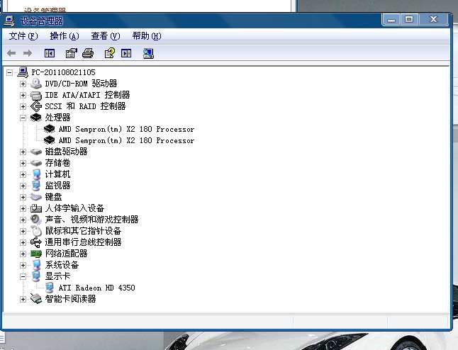The image size is (458, 350).
Task: Click the Back arrow toolbar icon
Action: 11,53
